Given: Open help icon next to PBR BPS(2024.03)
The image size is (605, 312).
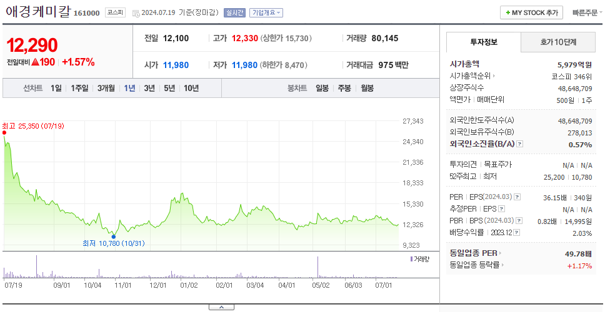Looking at the screenshot, I should pos(520,221).
